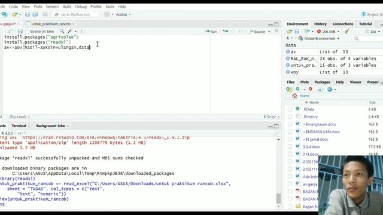Select the ~$mangkasan.docx file checkbox

(x=290, y=124)
